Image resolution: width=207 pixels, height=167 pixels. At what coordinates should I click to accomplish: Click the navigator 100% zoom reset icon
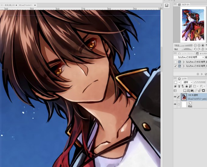coord(203,45)
